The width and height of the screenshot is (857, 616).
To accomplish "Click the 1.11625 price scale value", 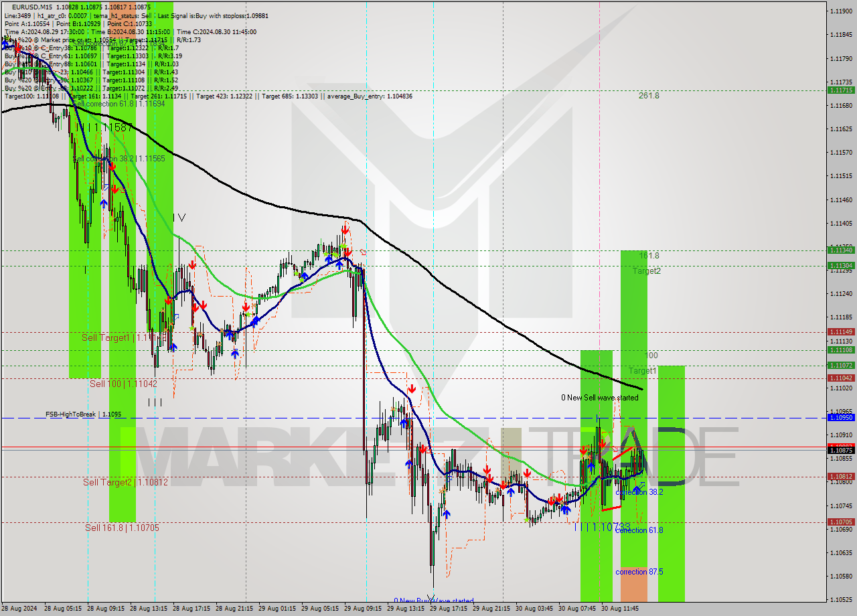I will (840, 129).
